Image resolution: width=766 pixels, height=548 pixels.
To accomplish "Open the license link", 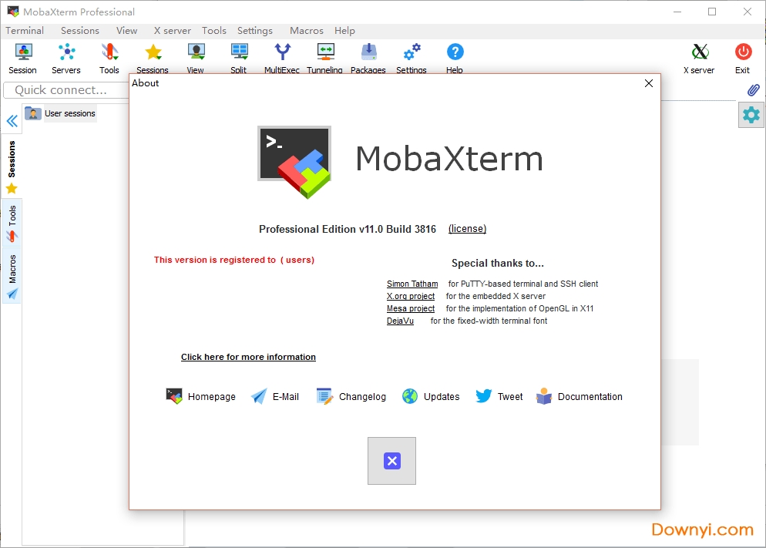I will (x=467, y=228).
